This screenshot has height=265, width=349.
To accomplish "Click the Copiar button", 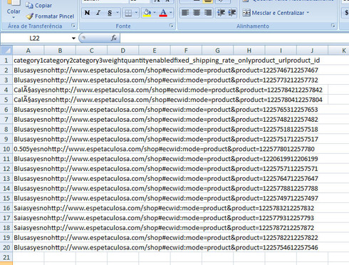I will click(x=39, y=5).
